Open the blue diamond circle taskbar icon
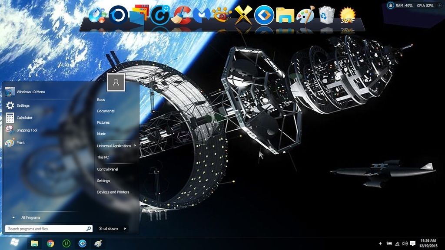445x250 pixels. pyautogui.click(x=82, y=243)
